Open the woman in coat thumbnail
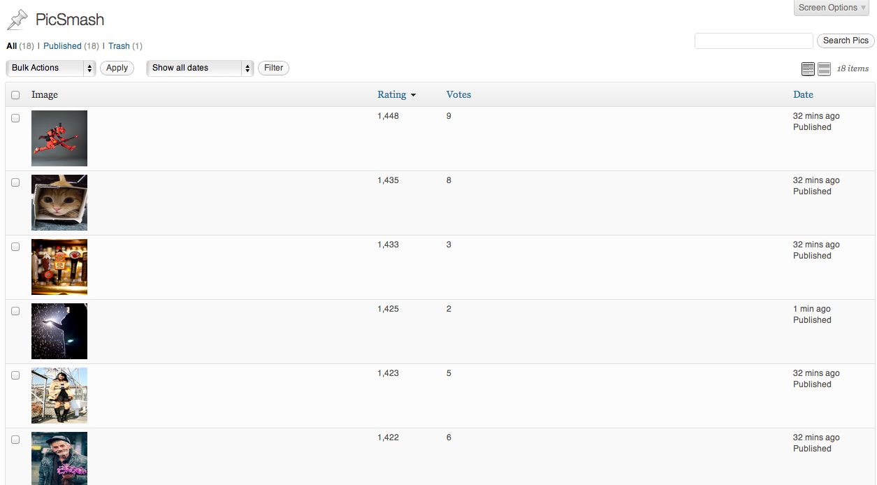This screenshot has height=485, width=877. click(x=59, y=396)
